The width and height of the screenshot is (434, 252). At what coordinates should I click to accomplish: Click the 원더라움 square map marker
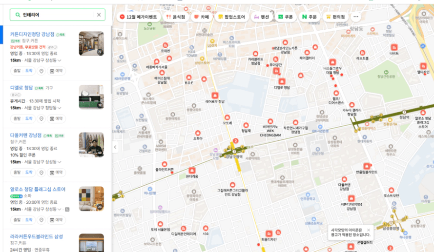(192, 170)
